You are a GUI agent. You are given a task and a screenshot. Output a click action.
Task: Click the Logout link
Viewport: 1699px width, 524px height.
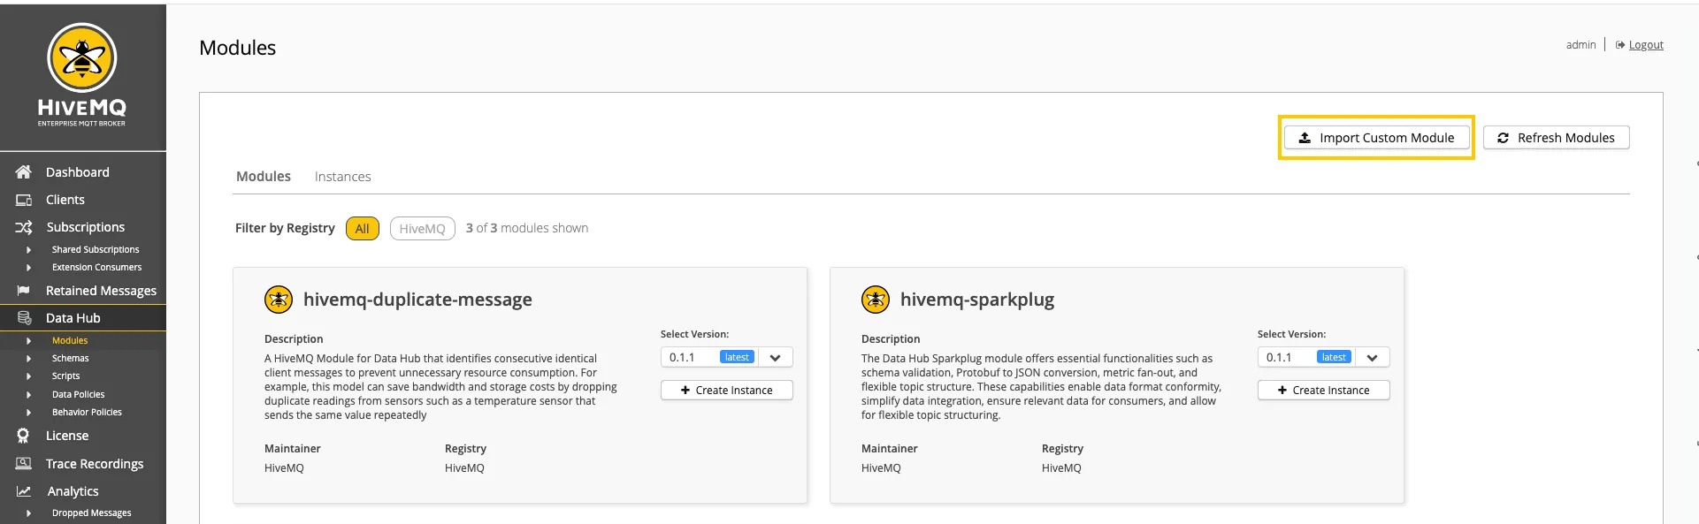point(1646,45)
